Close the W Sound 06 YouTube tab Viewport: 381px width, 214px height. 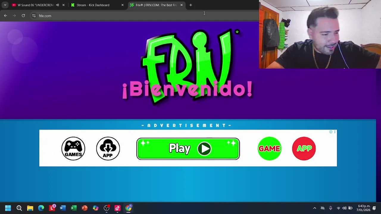click(63, 5)
